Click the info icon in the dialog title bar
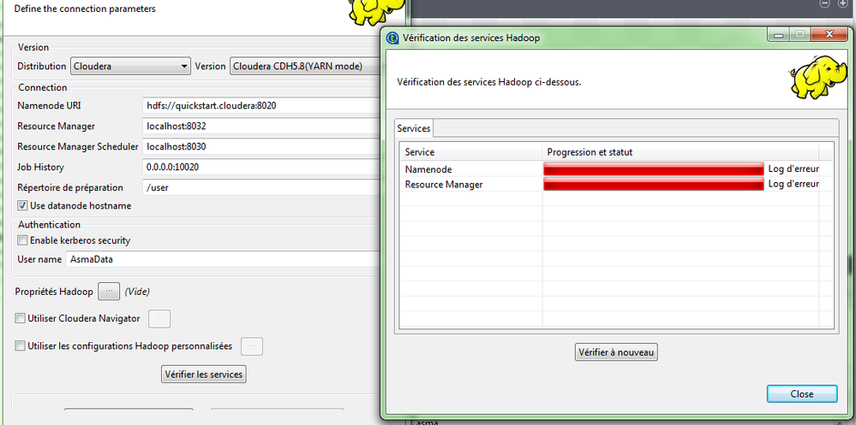This screenshot has width=856, height=425. pos(392,38)
